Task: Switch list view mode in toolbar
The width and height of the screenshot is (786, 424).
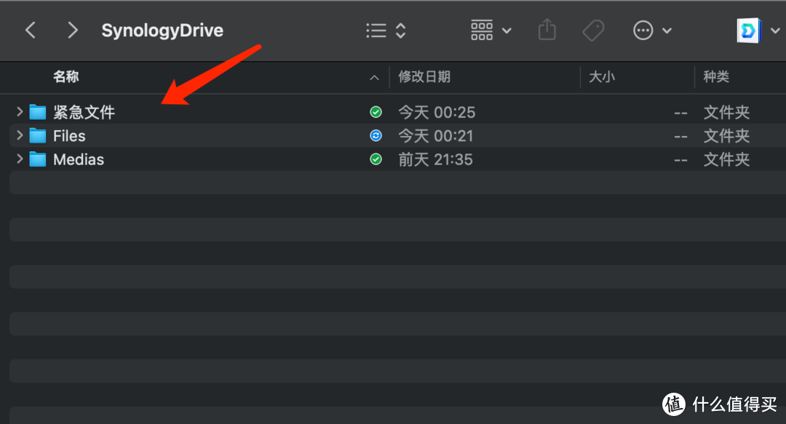Action: (x=376, y=31)
